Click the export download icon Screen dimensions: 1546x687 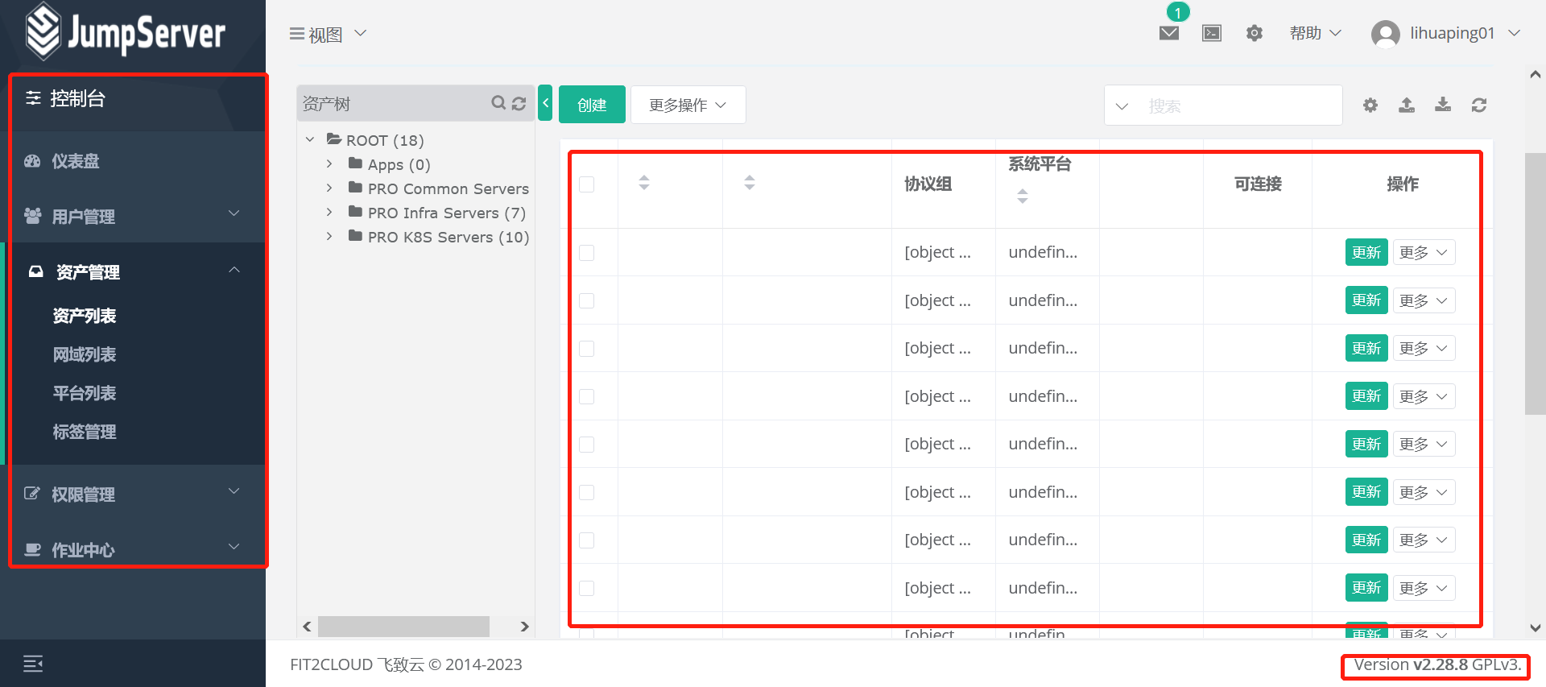(x=1443, y=105)
